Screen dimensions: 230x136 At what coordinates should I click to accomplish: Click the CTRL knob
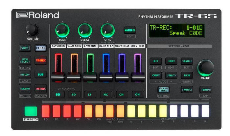[107, 30]
